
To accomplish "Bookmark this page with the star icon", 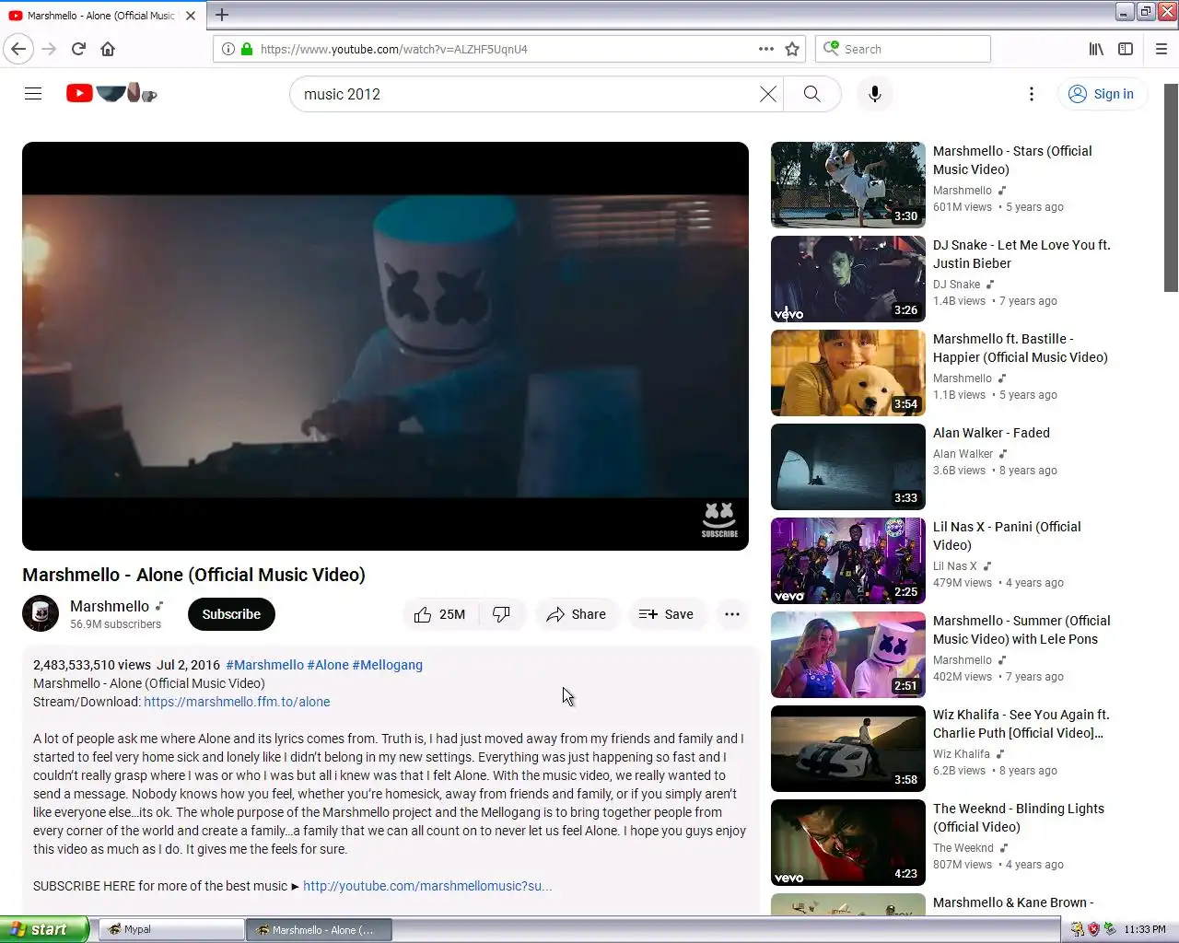I will pos(792,49).
